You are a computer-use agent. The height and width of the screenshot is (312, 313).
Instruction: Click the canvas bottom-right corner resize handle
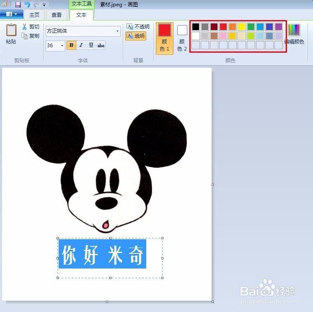(x=212, y=302)
